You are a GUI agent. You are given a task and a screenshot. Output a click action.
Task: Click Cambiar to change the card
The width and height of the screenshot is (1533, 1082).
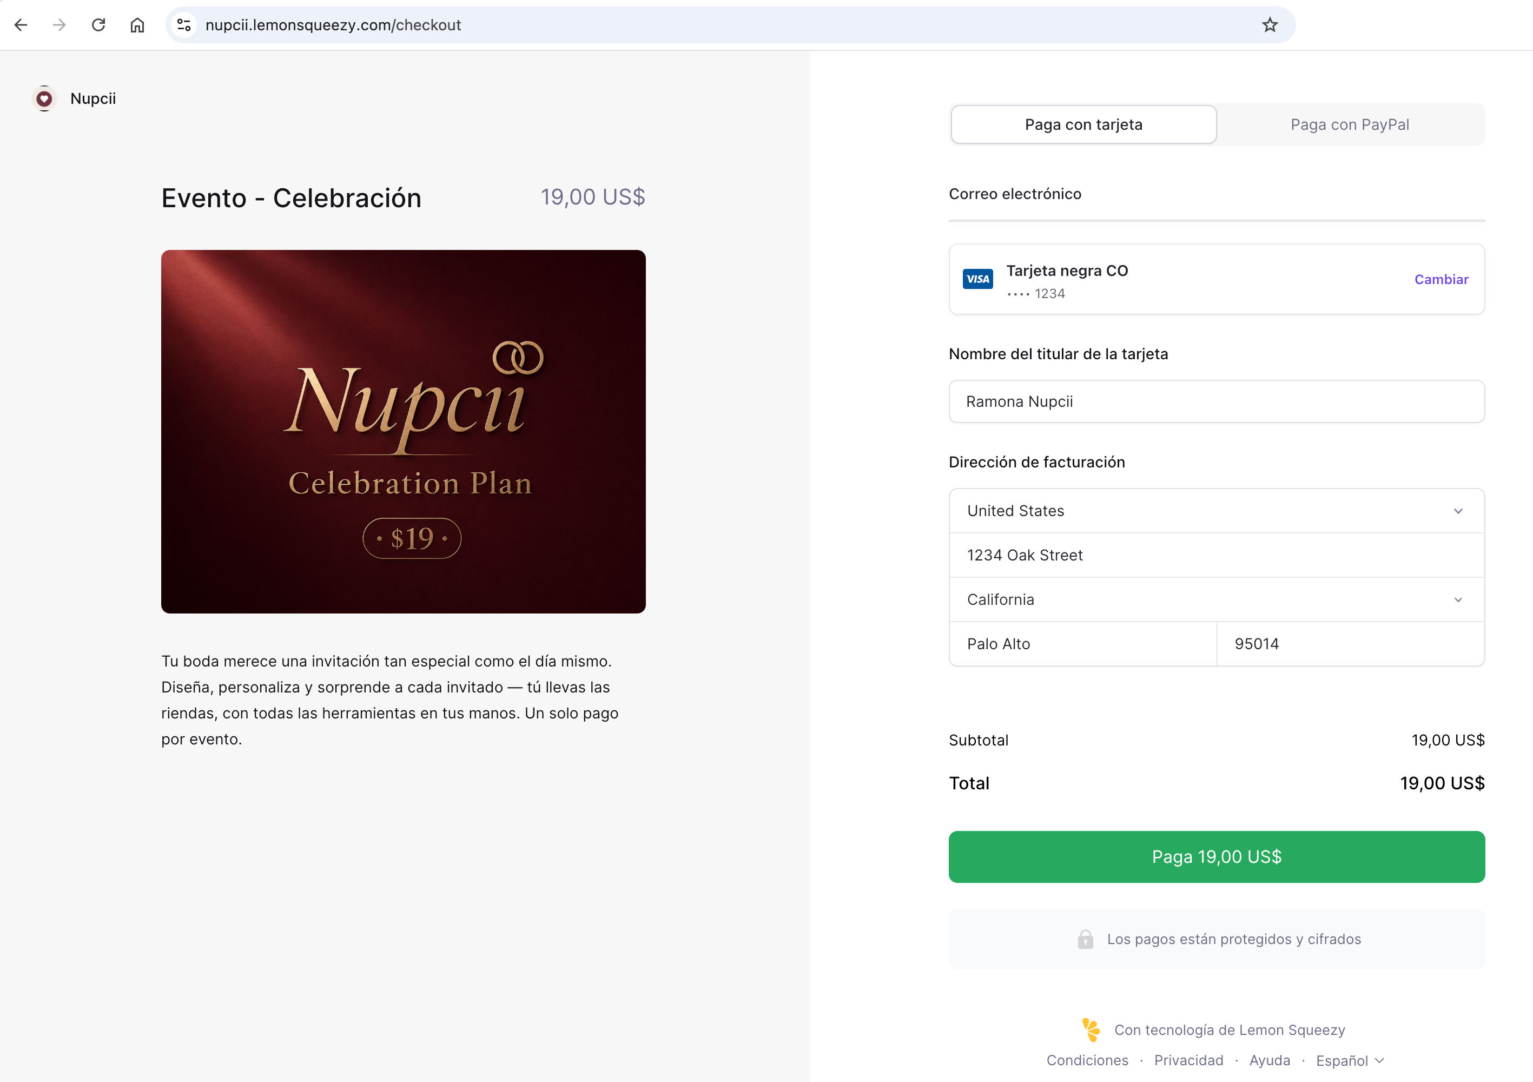tap(1441, 279)
